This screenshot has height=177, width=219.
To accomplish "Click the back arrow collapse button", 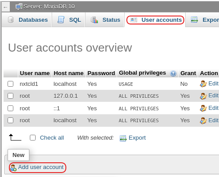I will pyautogui.click(x=6, y=7).
